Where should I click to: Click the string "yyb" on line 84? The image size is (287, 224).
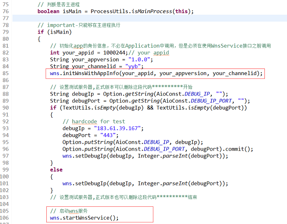(x=133, y=66)
